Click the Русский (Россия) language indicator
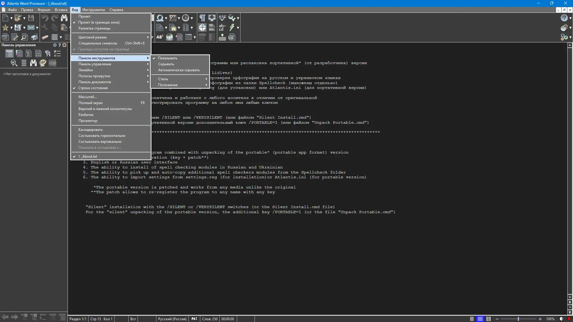 pyautogui.click(x=172, y=319)
